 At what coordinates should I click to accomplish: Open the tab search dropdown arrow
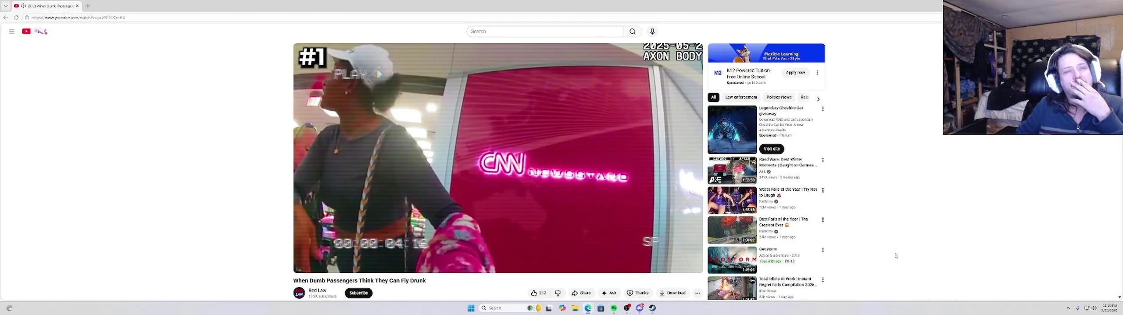click(6, 6)
